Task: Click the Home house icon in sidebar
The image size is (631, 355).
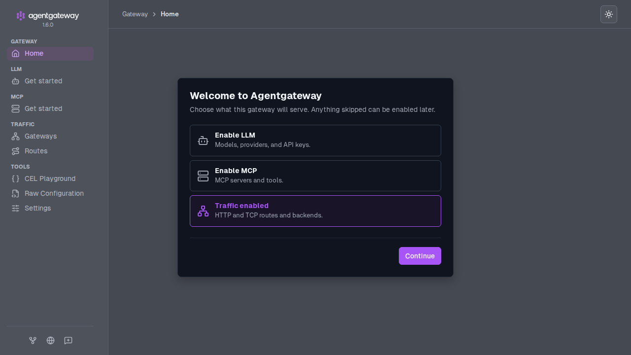Action: (x=15, y=53)
